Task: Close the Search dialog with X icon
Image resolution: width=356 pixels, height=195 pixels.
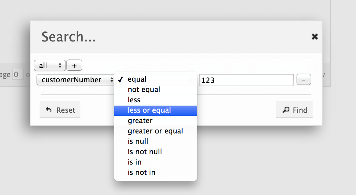Action: (x=315, y=37)
